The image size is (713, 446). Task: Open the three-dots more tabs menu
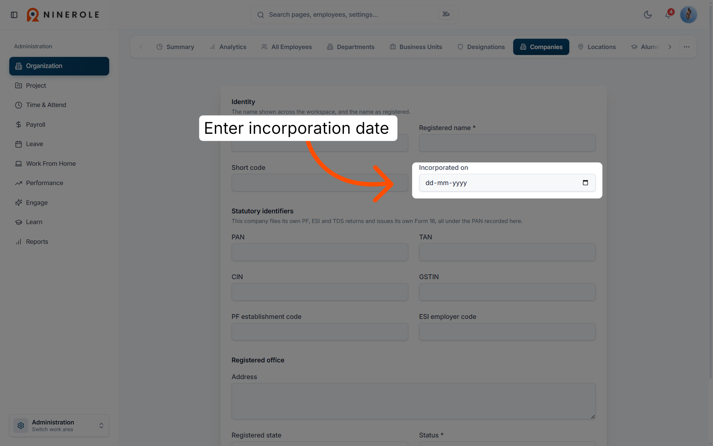[x=687, y=47]
